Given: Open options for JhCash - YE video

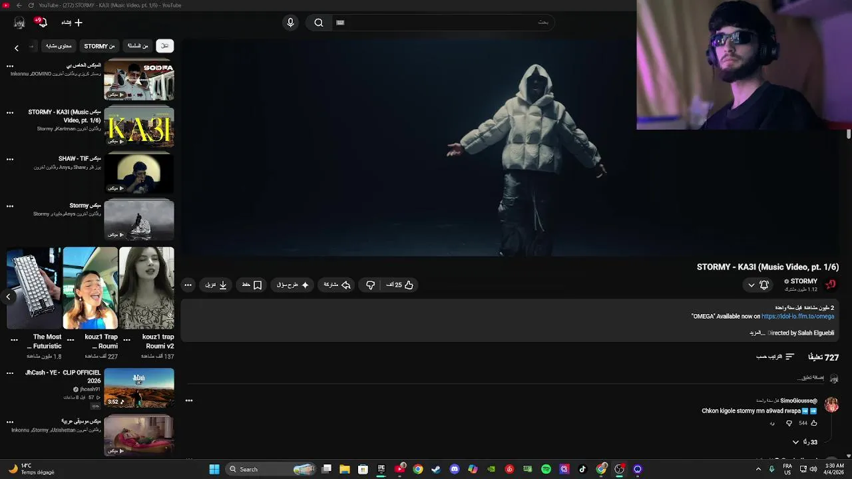Looking at the screenshot, I should 10,373.
